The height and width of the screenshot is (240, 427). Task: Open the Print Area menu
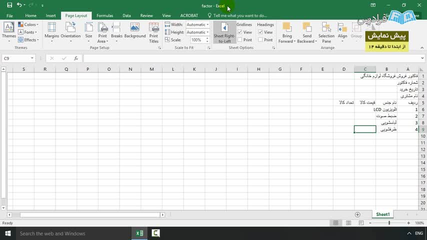pos(102,32)
